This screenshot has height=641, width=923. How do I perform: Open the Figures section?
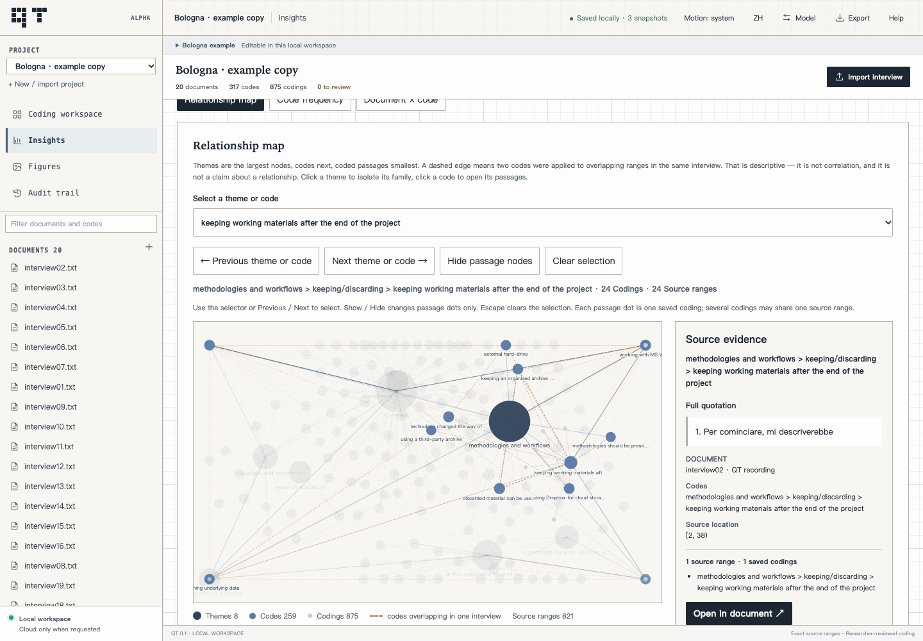click(x=81, y=167)
